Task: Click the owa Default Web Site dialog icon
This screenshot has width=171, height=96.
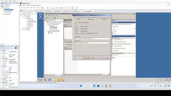Action: click(x=76, y=23)
